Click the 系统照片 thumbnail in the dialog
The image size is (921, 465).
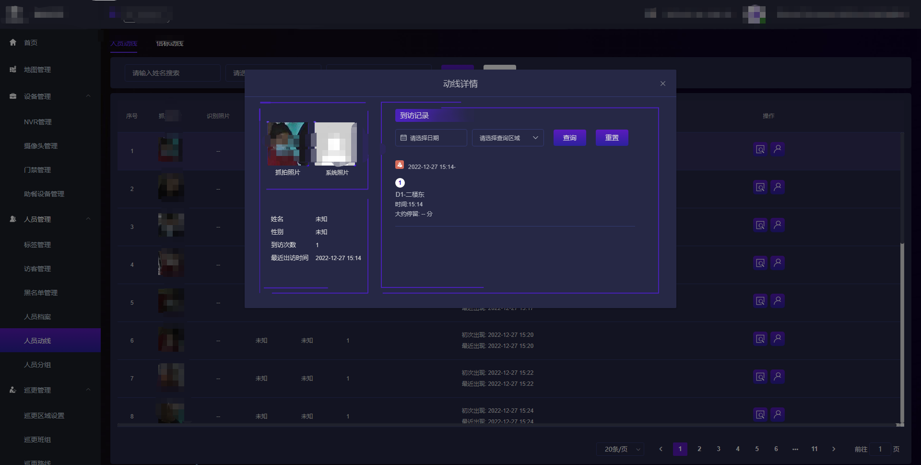click(x=336, y=144)
